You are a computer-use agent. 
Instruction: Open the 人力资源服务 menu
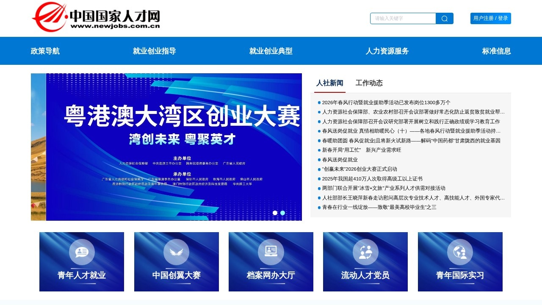[388, 51]
